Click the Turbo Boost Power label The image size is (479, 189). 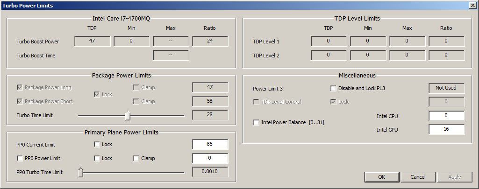pos(37,42)
